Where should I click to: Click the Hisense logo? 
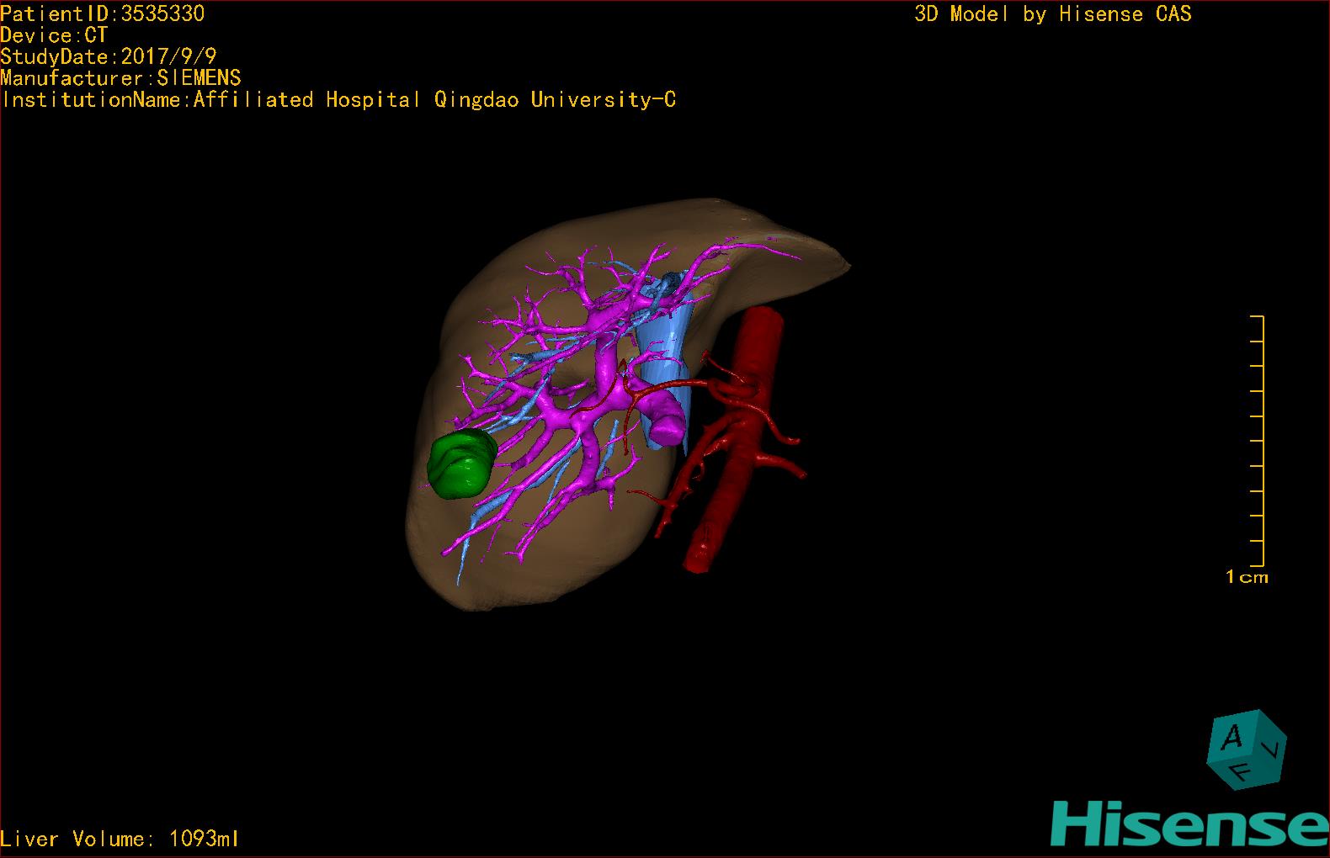[x=1190, y=823]
